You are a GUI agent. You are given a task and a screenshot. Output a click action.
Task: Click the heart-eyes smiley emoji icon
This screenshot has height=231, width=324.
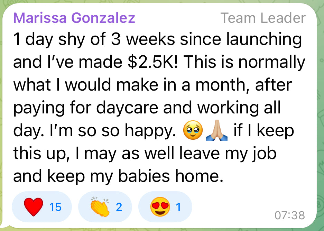159,207
